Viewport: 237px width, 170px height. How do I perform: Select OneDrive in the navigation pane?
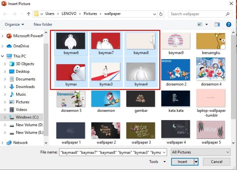pyautogui.click(x=18, y=46)
